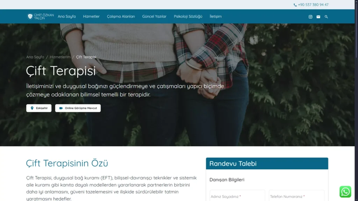Screen dimensions: 358x201
Task: Click the Ana Sayfa breadcrumb link
Action: click(35, 57)
